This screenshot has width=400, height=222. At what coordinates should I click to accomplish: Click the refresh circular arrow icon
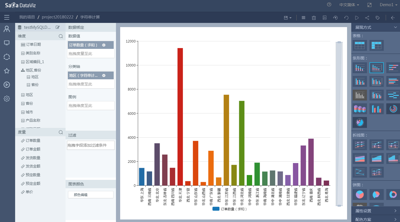coord(346,18)
